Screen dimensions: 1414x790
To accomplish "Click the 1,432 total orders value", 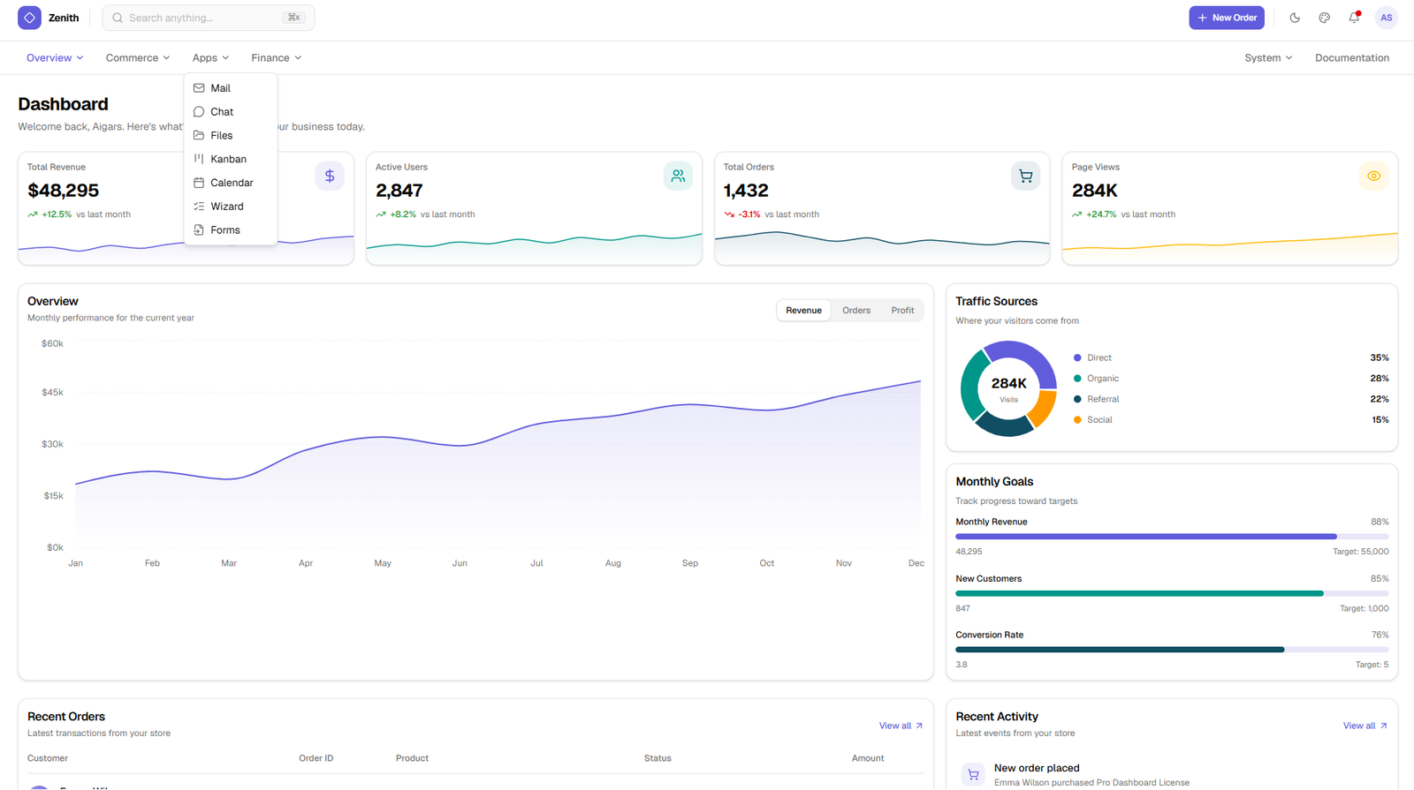I will [x=746, y=191].
